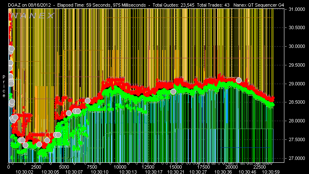The height and width of the screenshot is (174, 309).
Task: Click the 10:30:13 time label
Action: (x=128, y=172)
